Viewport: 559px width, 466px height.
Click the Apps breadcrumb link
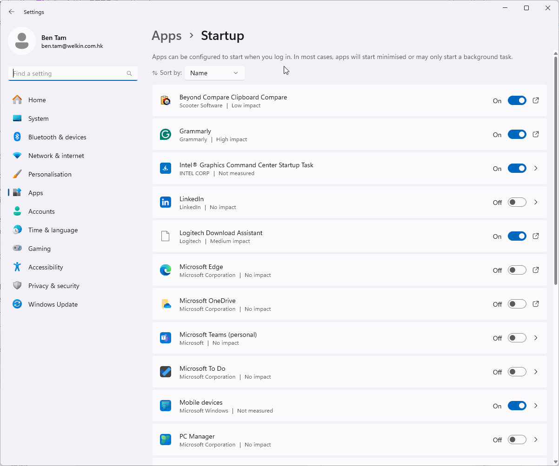point(166,36)
